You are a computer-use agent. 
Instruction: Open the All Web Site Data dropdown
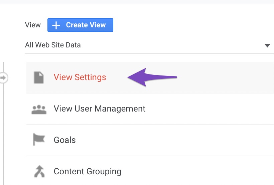point(147,45)
